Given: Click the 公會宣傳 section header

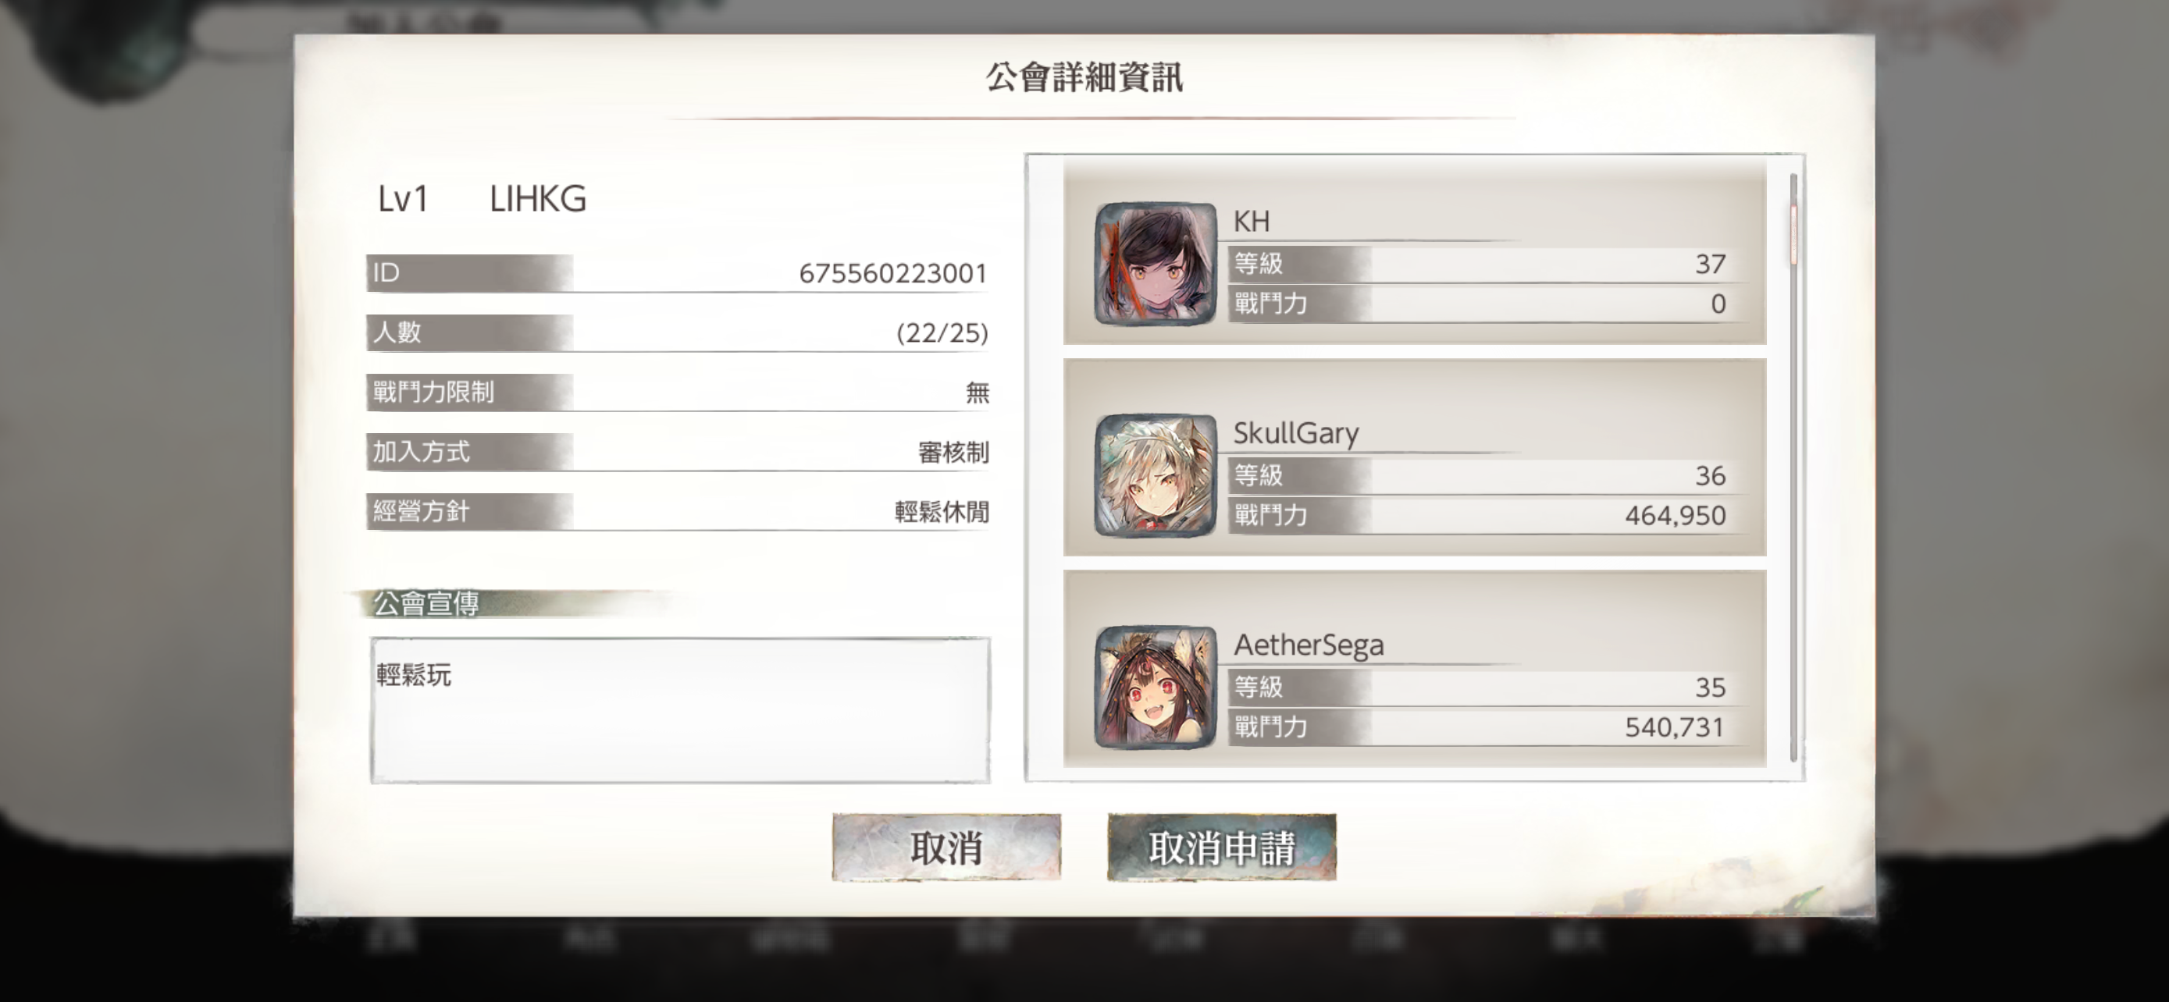Looking at the screenshot, I should [x=426, y=603].
